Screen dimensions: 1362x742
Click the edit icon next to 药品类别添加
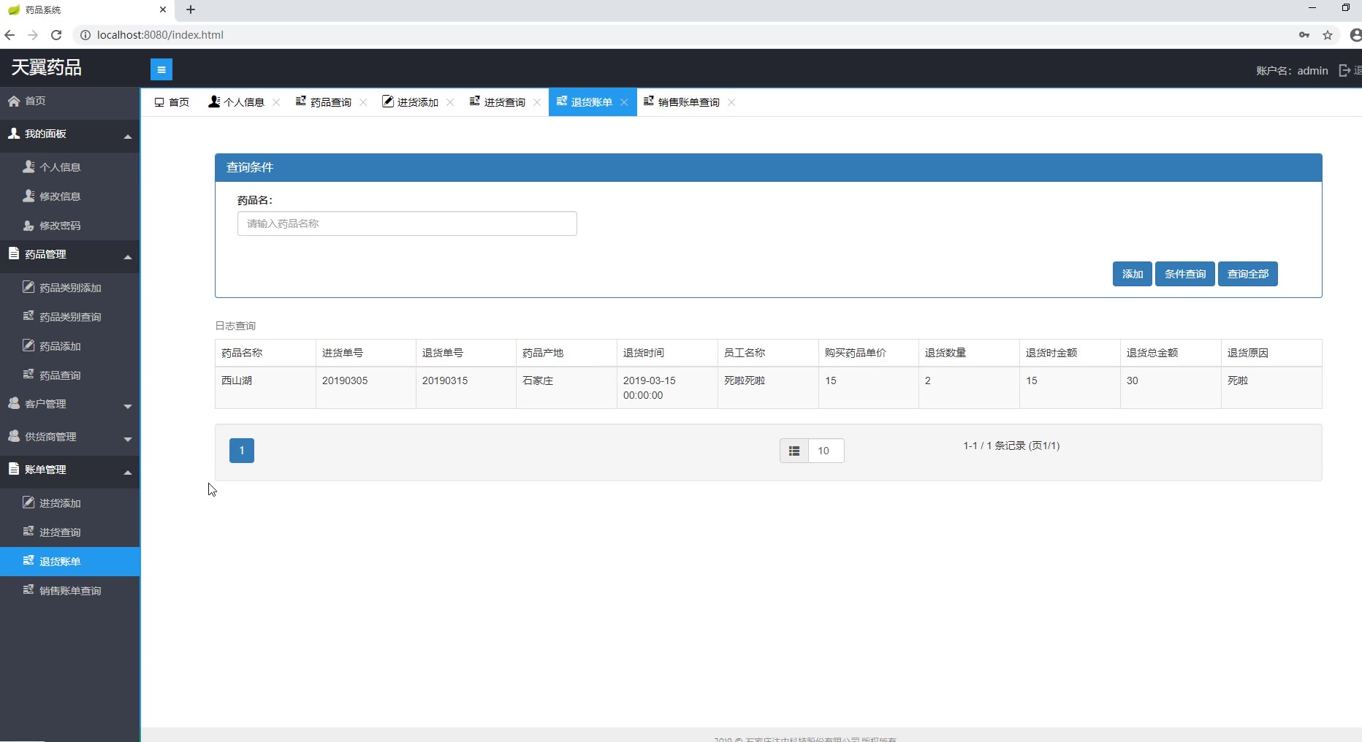tap(28, 287)
